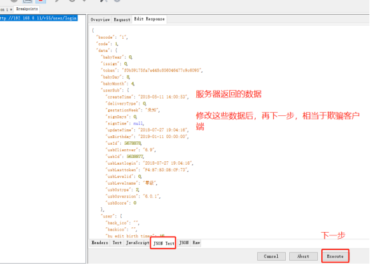370x264 pixels.
Task: Click the "usbScore": 0 line
Action: (x=121, y=203)
